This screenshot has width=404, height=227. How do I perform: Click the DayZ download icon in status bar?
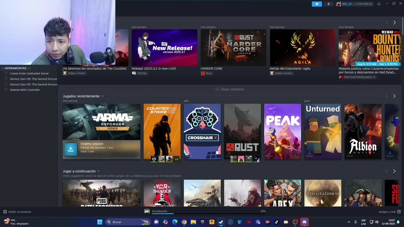point(147,212)
